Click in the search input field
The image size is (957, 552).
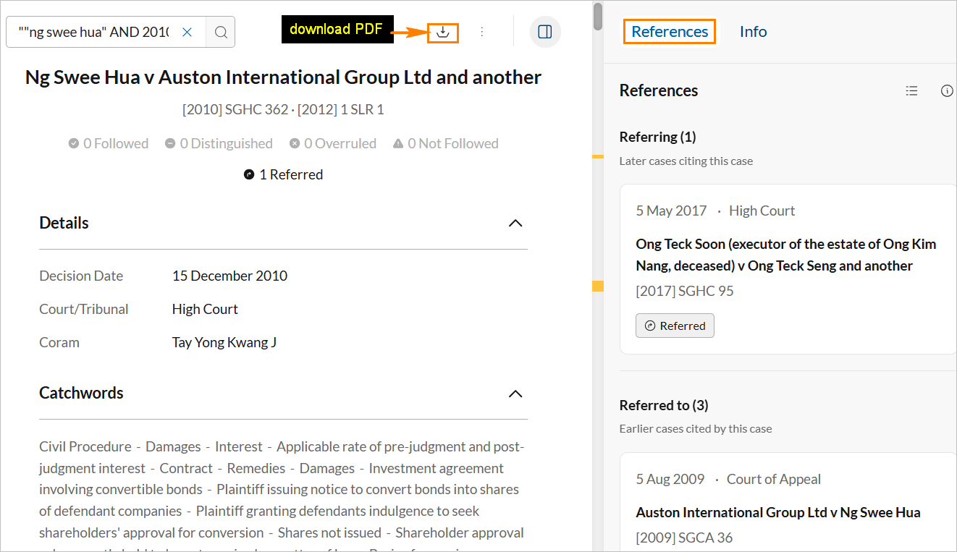click(93, 32)
